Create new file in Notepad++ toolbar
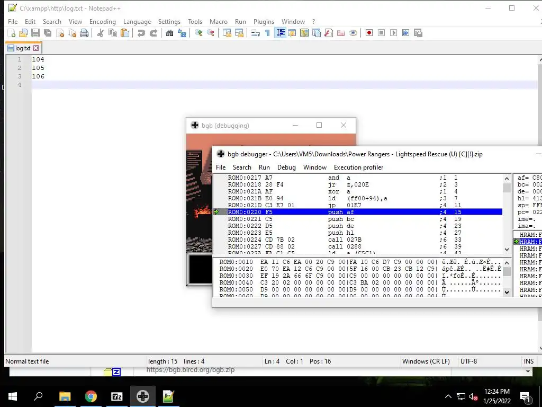 tap(12, 33)
